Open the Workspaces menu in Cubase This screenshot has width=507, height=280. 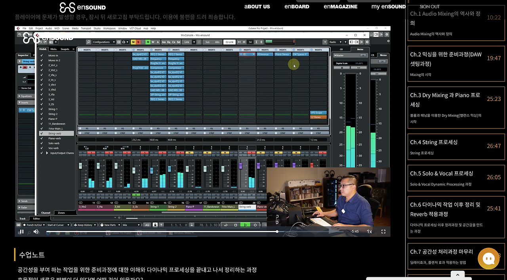tap(109, 28)
